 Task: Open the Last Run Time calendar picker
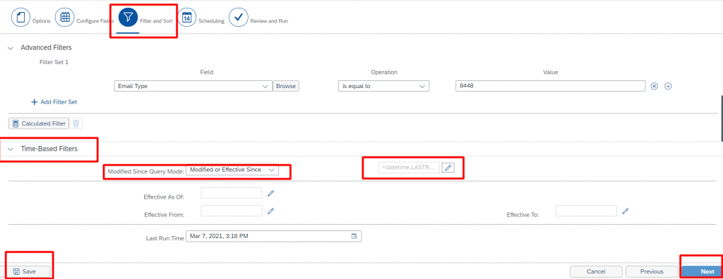(x=354, y=236)
